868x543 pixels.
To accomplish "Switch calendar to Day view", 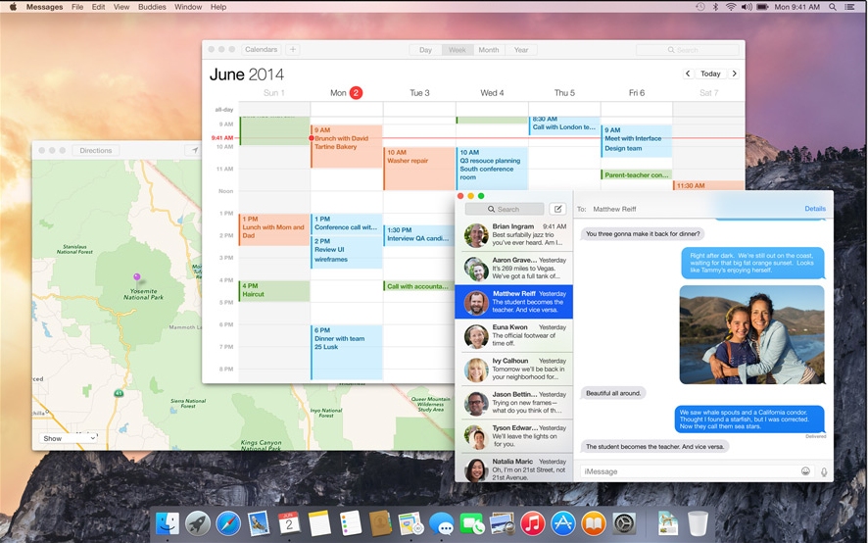I will coord(425,50).
